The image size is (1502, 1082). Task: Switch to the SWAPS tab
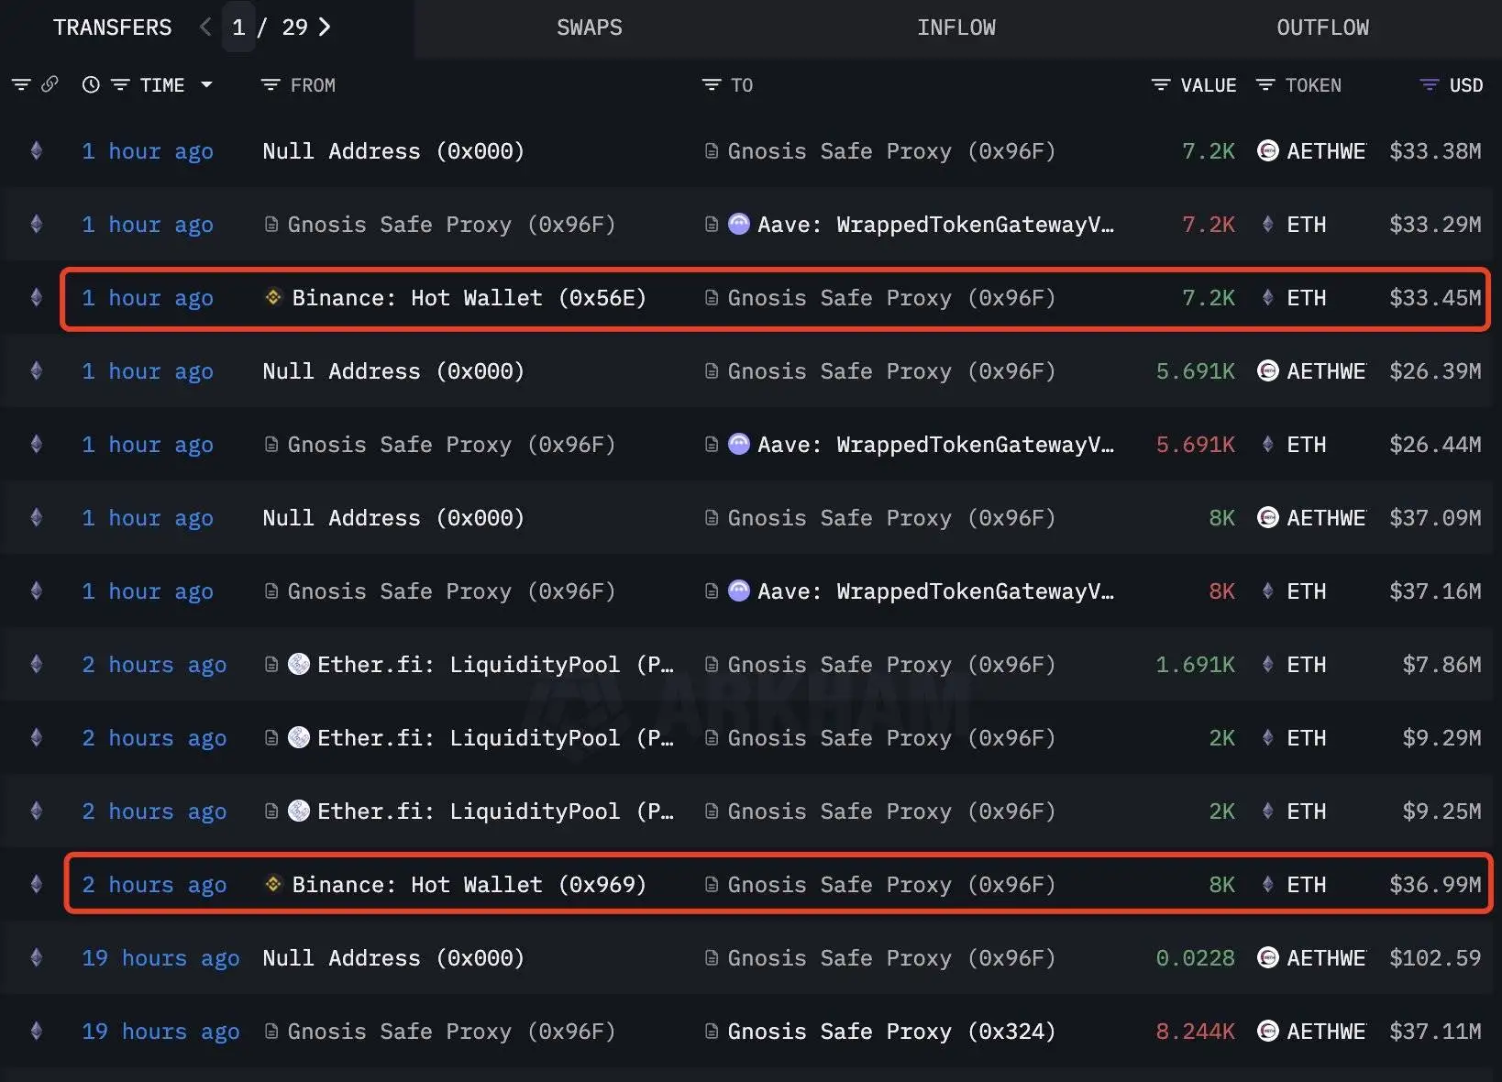(x=589, y=28)
